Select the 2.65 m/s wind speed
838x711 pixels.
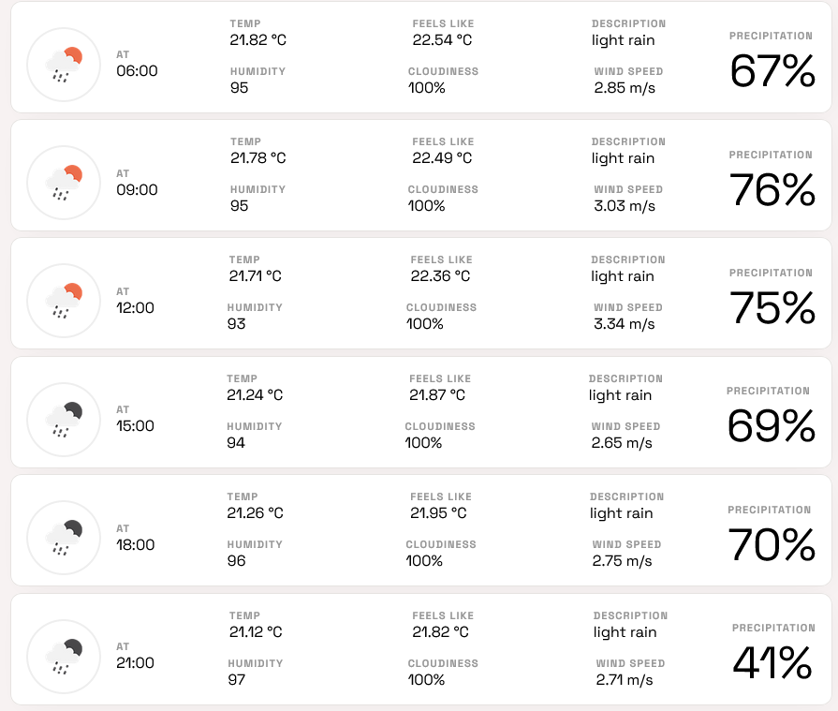622,443
